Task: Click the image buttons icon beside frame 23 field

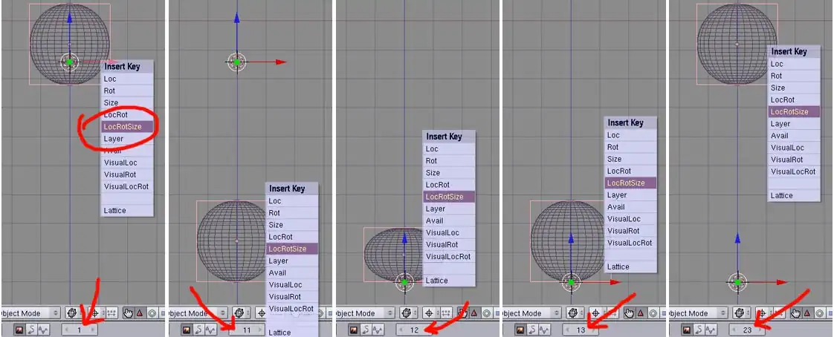Action: click(x=688, y=329)
